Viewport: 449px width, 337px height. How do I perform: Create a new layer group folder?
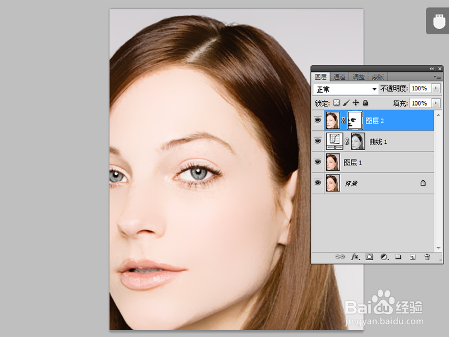coord(398,257)
